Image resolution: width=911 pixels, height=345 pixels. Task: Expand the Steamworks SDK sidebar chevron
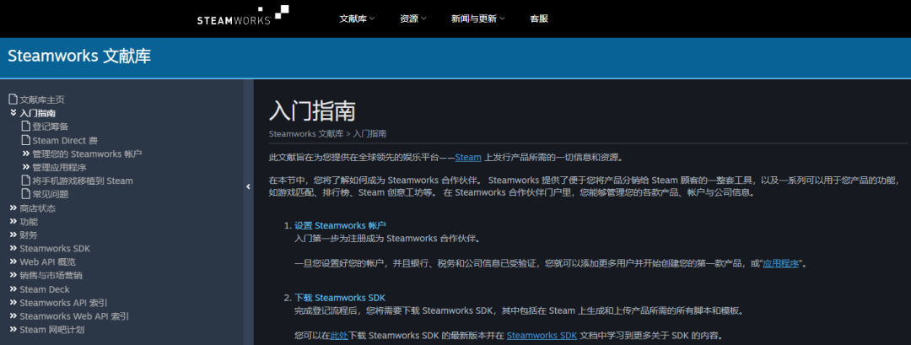click(x=13, y=248)
